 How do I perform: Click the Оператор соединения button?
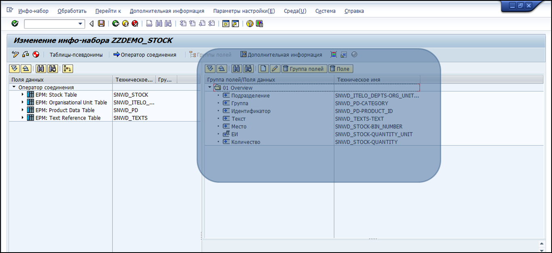[145, 54]
